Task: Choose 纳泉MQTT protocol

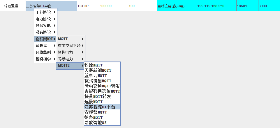Action: 102,117
